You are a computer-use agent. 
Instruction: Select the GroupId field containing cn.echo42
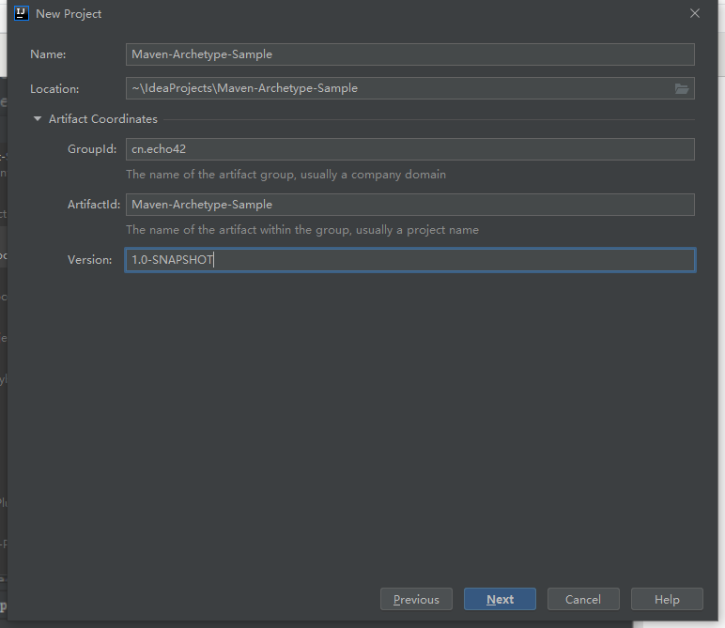point(410,149)
